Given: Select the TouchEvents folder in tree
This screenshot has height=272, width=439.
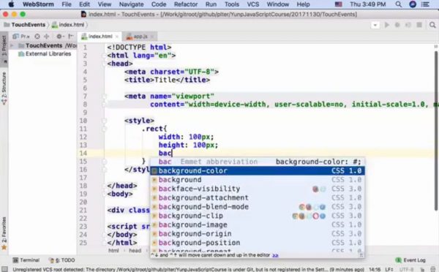Looking at the screenshot, I should [x=44, y=45].
